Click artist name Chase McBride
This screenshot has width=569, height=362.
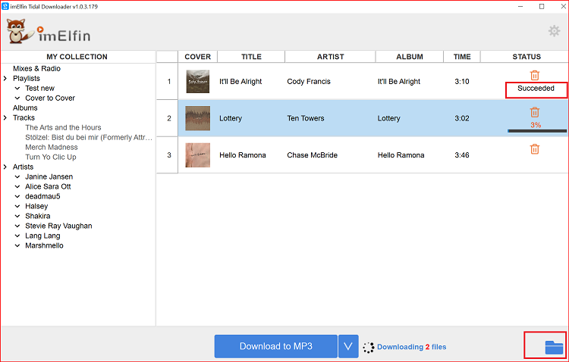(x=312, y=155)
